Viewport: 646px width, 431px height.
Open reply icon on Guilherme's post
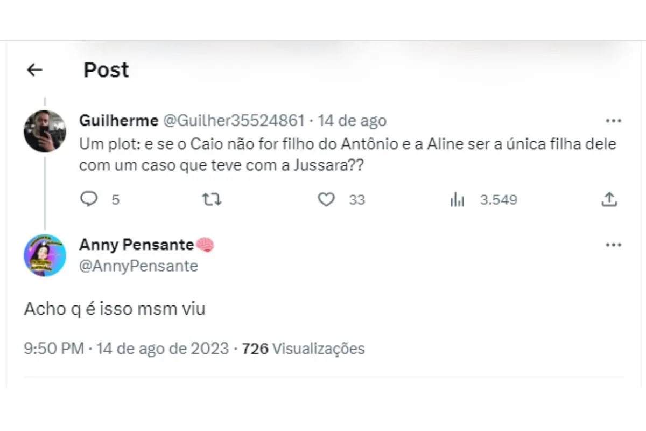tap(88, 200)
